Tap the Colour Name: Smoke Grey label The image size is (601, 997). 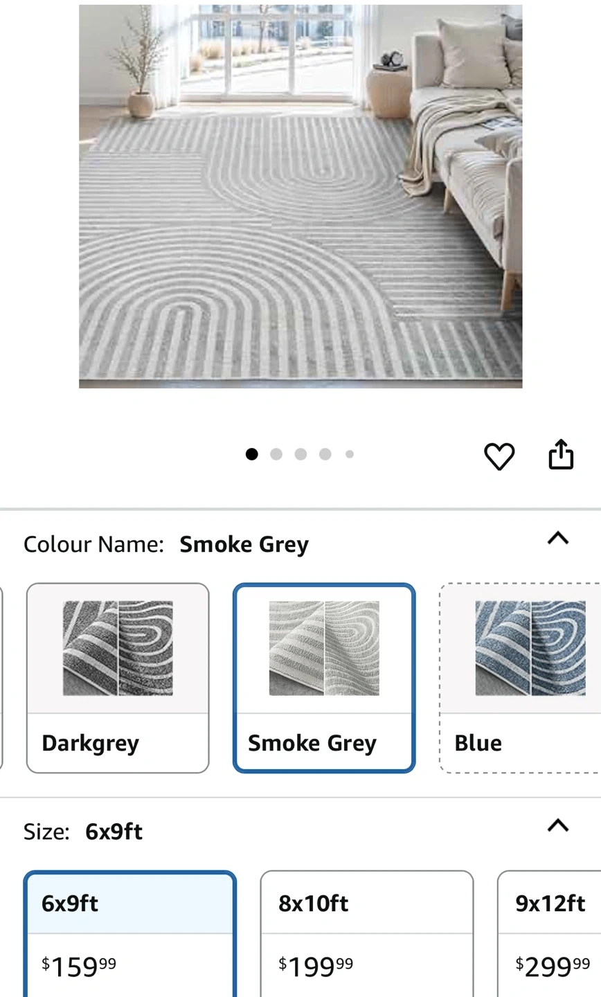click(166, 544)
